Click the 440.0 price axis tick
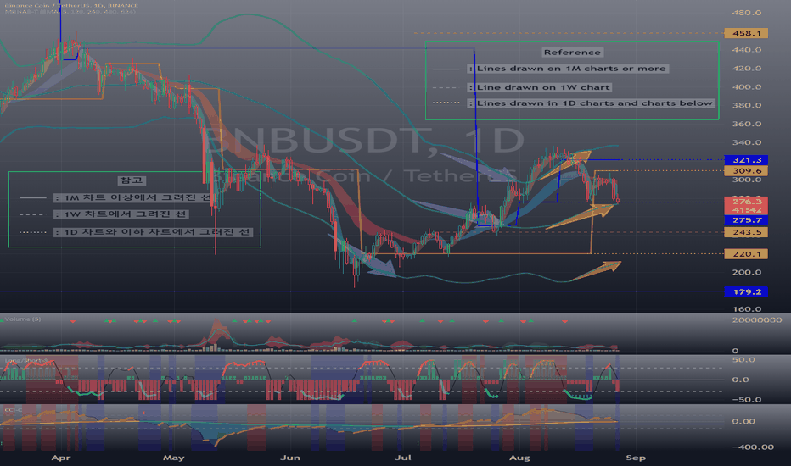 (x=747, y=50)
